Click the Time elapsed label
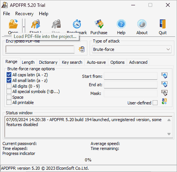The image size is (177, 172). point(15,148)
